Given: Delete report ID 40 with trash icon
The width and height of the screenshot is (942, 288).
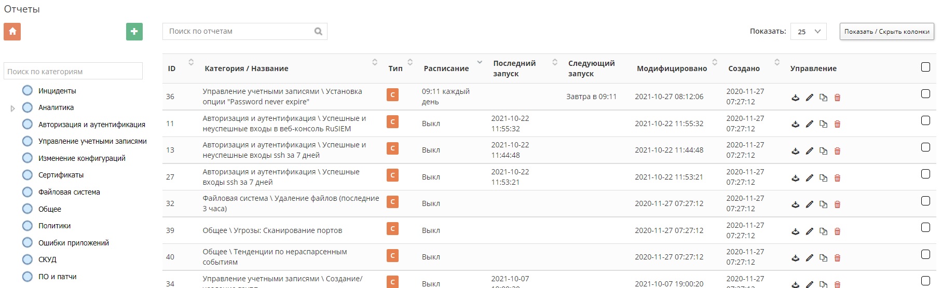Looking at the screenshot, I should point(837,258).
